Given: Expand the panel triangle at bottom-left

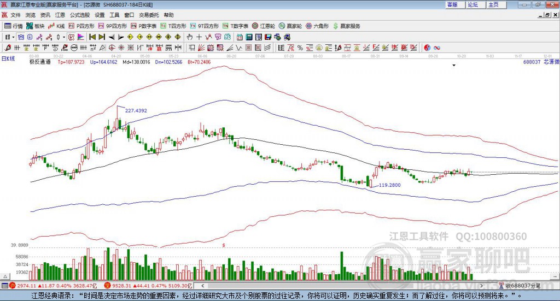Looking at the screenshot, I should (5, 276).
